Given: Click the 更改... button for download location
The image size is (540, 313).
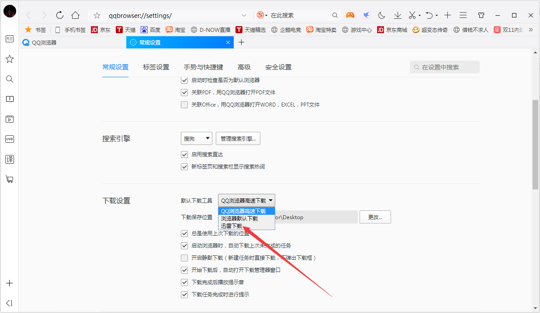Looking at the screenshot, I should point(375,217).
